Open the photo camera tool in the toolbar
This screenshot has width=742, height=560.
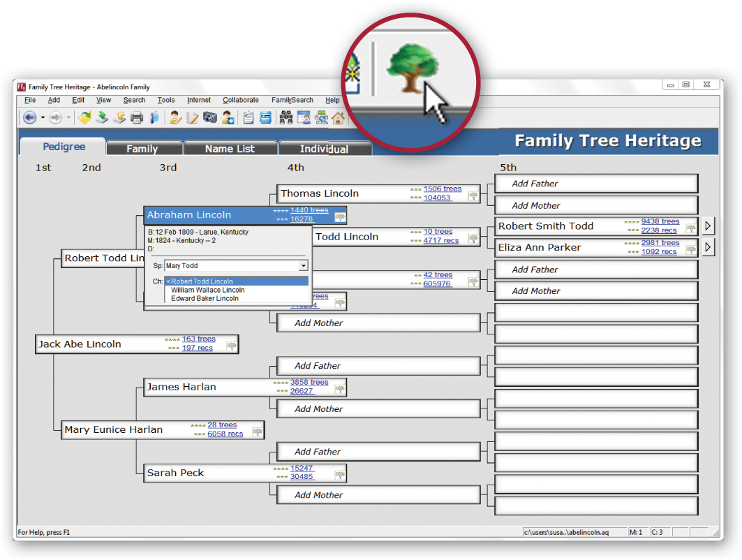click(211, 117)
